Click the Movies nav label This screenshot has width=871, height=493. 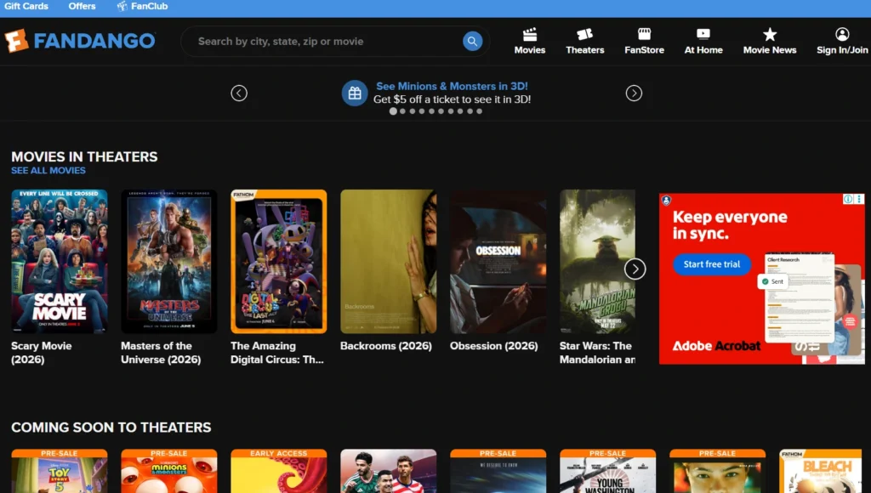click(529, 50)
